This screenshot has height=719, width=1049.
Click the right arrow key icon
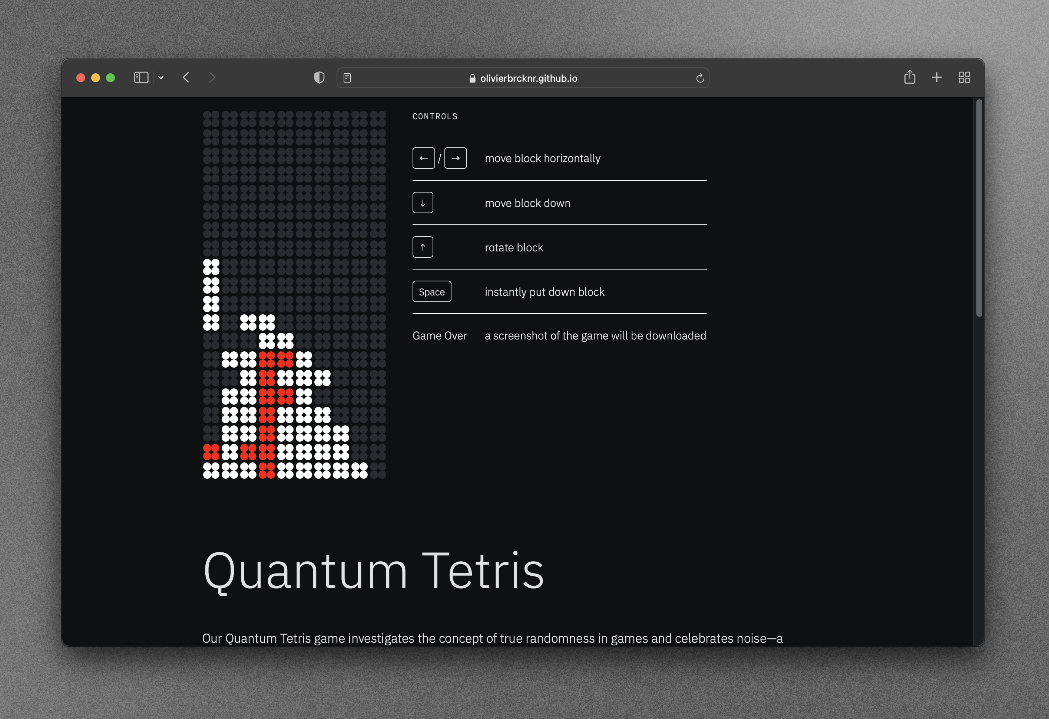pos(456,158)
